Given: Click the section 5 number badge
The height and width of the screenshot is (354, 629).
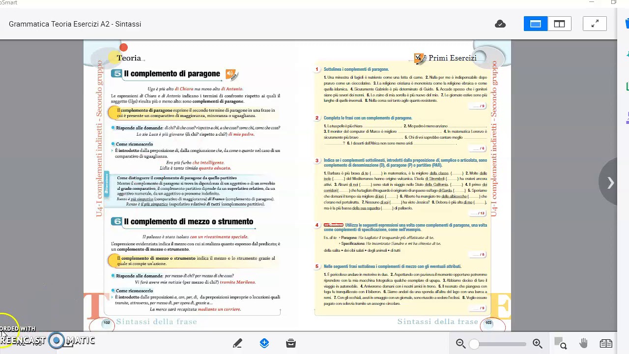Looking at the screenshot, I should 116,74.
